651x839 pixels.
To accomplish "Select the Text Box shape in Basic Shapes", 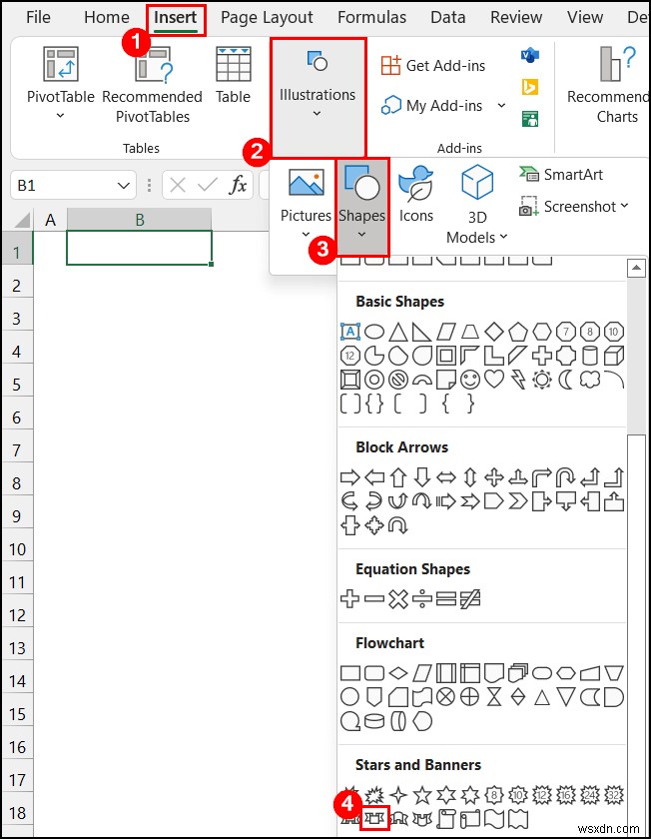I will click(x=349, y=332).
